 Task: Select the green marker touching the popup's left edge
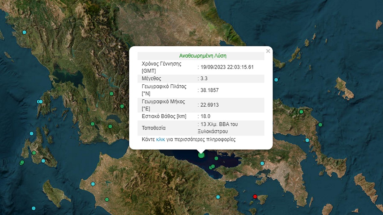(122, 106)
